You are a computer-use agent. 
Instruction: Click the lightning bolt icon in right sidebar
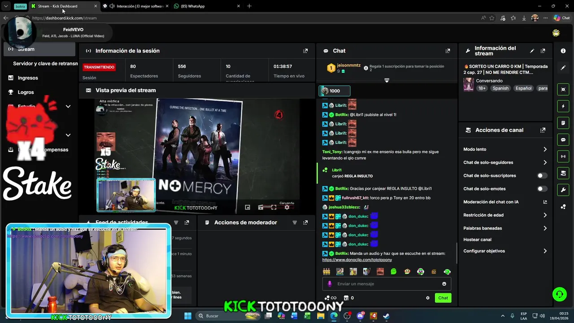pos(563,106)
